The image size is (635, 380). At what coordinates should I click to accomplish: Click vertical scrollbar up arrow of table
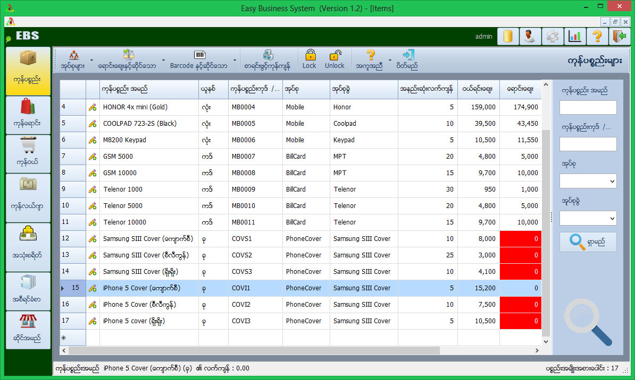[x=546, y=84]
